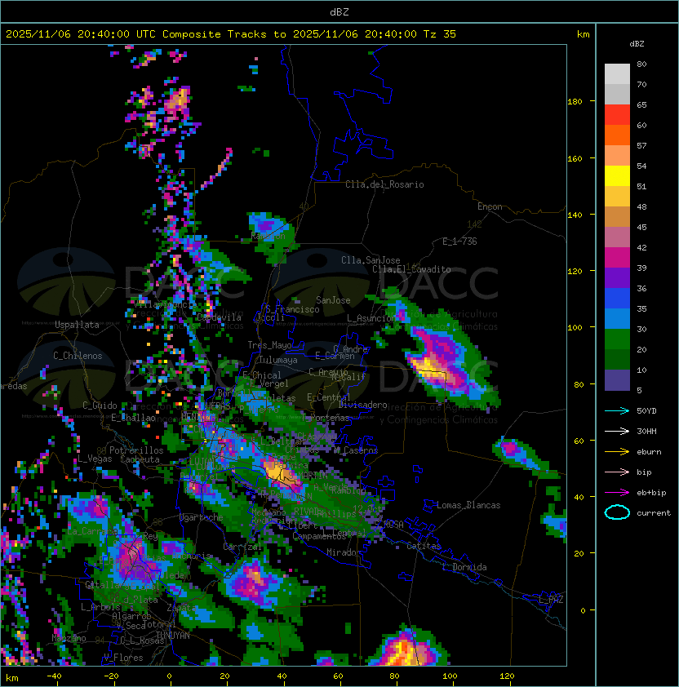The height and width of the screenshot is (687, 679).
Task: Select the light grey 70-80 dBZ swatch
Action: [617, 73]
